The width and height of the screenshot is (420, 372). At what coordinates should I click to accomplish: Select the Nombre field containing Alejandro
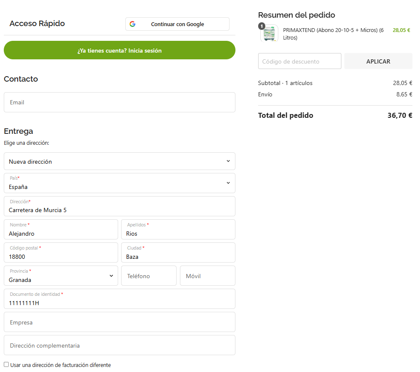coord(61,229)
